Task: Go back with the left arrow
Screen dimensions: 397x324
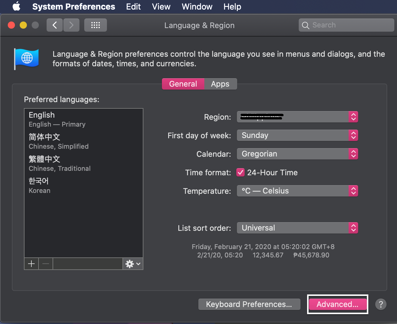Action: 55,25
